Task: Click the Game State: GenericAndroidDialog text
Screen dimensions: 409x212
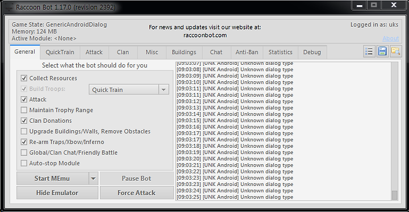Action: click(60, 25)
